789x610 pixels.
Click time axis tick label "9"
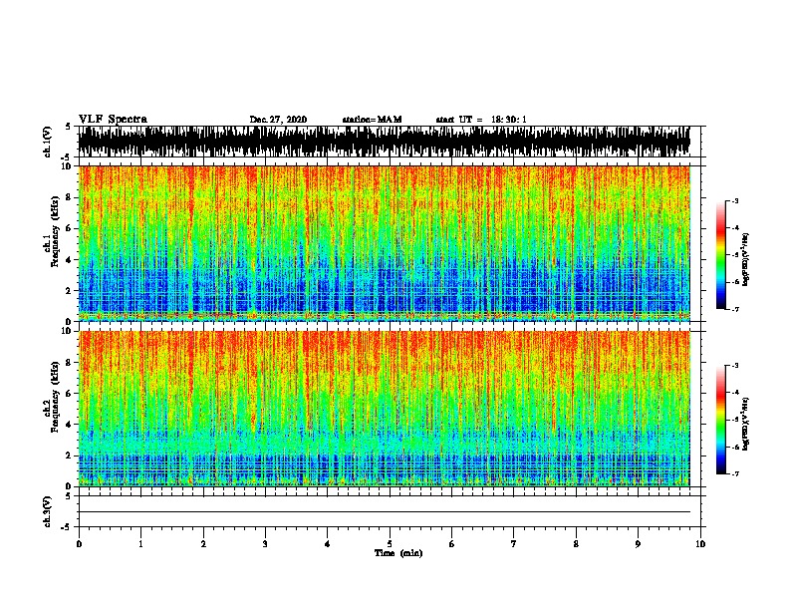pos(638,544)
